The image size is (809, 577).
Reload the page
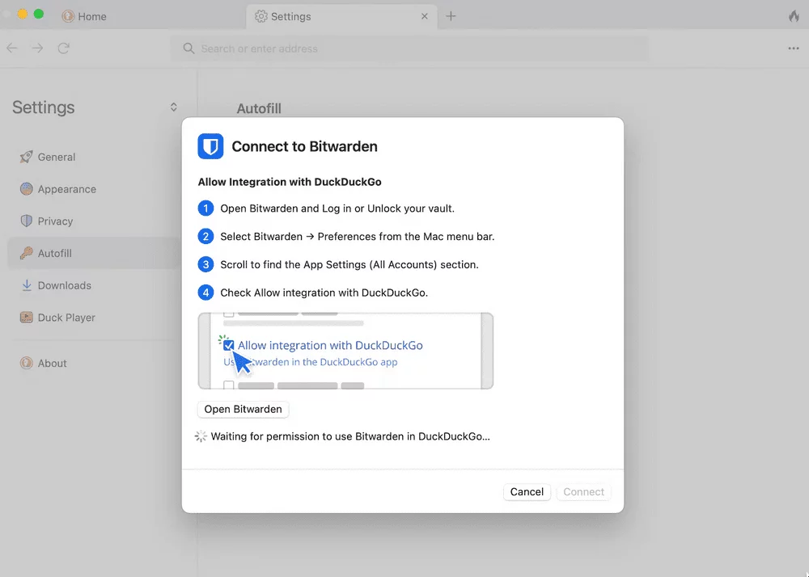[x=63, y=48]
